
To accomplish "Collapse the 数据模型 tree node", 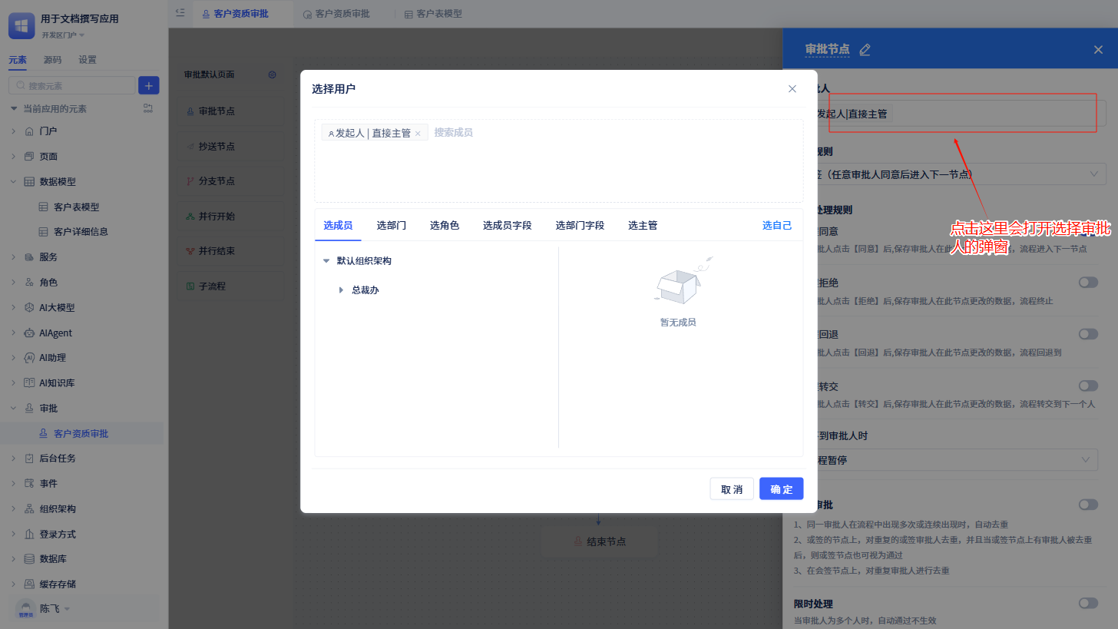I will tap(14, 181).
